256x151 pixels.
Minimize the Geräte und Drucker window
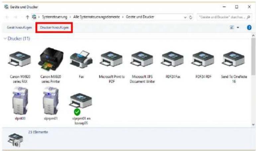[x=224, y=7]
